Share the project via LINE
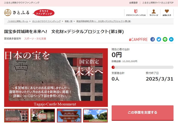The width and height of the screenshot is (178, 126). click(x=165, y=39)
